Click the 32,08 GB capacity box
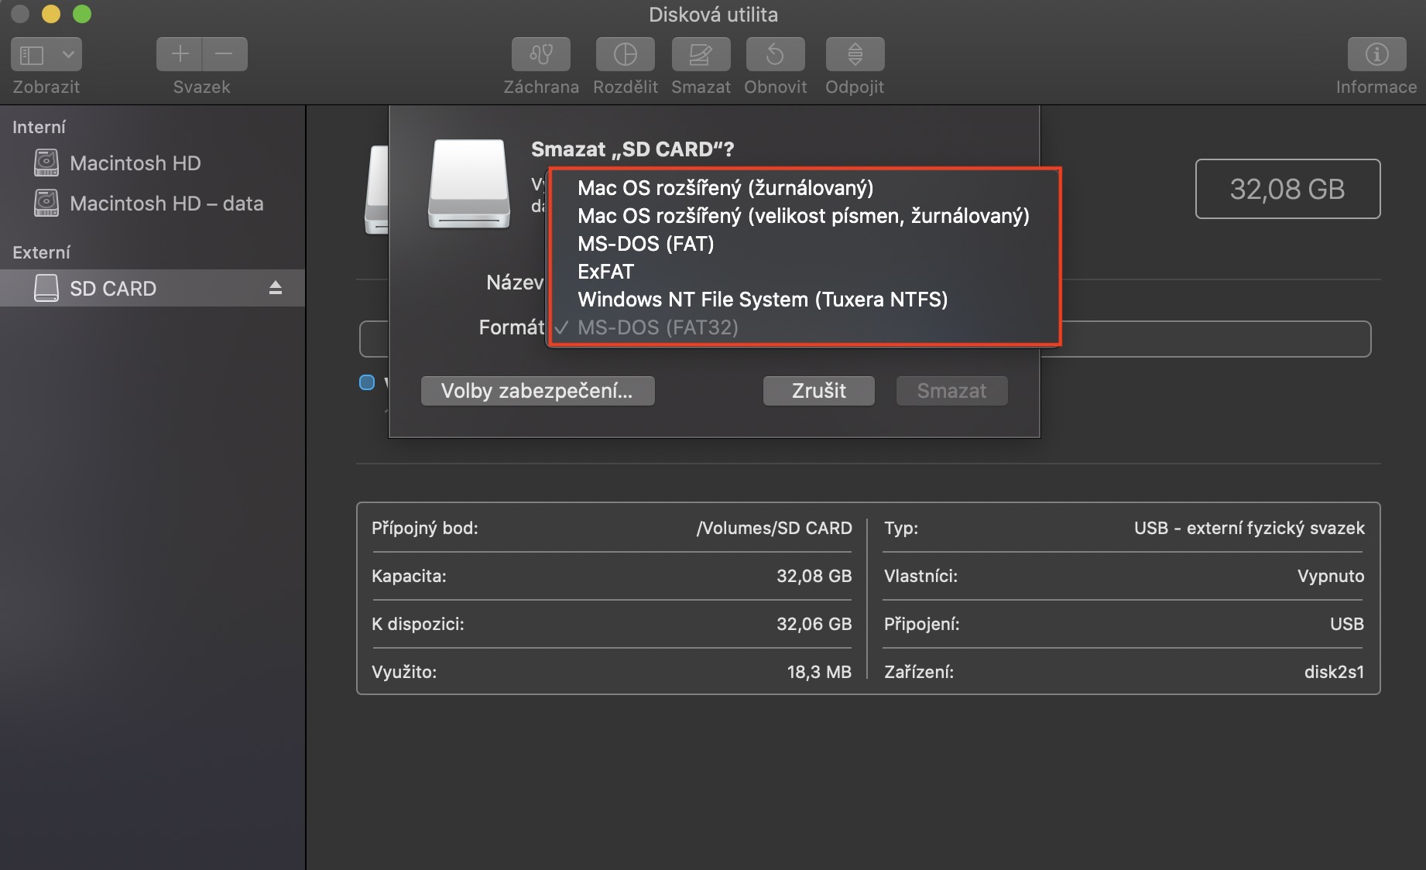This screenshot has width=1426, height=870. pos(1287,189)
